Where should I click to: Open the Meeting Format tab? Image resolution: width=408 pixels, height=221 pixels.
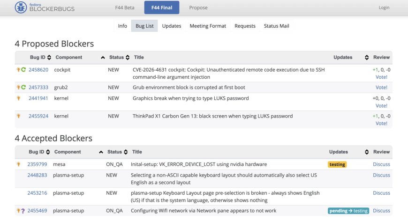pyautogui.click(x=208, y=26)
